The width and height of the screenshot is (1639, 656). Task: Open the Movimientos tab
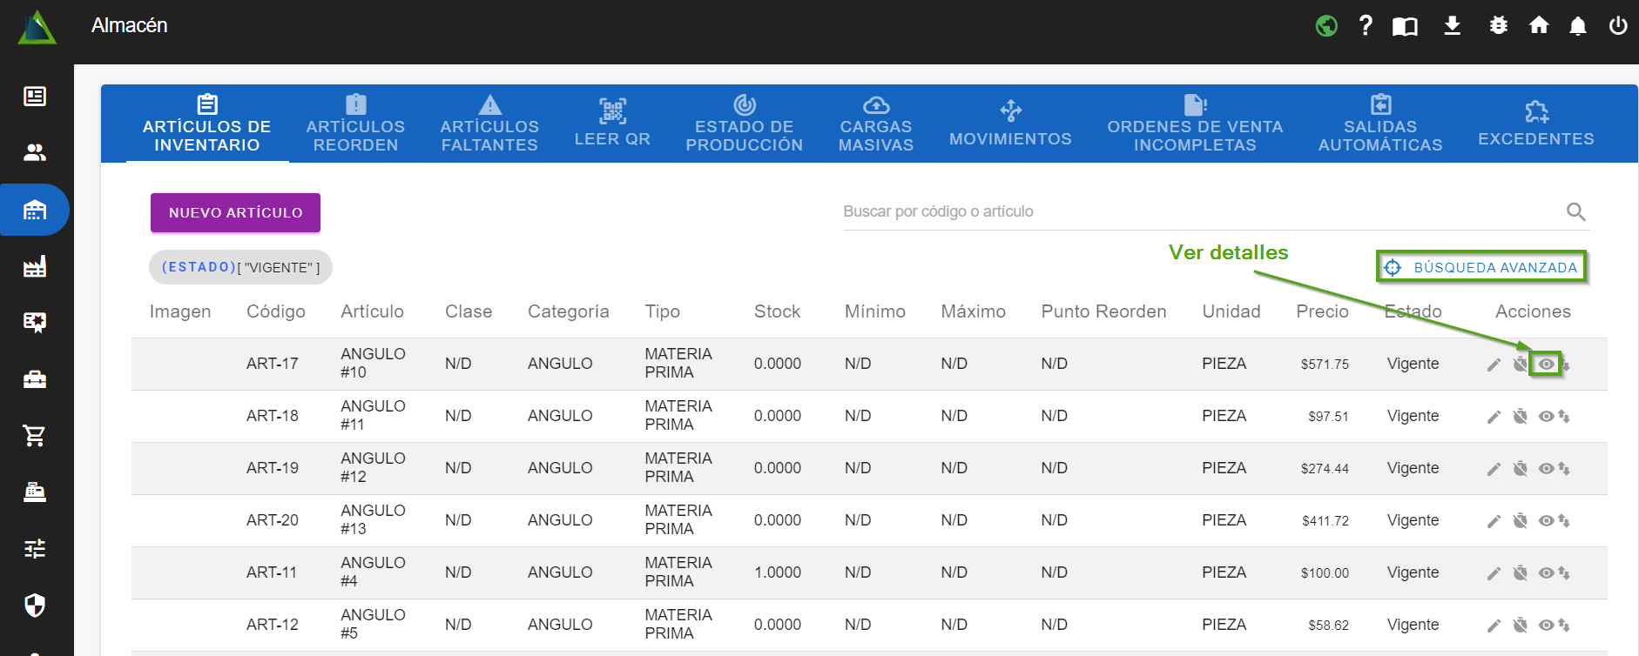pos(1010,124)
